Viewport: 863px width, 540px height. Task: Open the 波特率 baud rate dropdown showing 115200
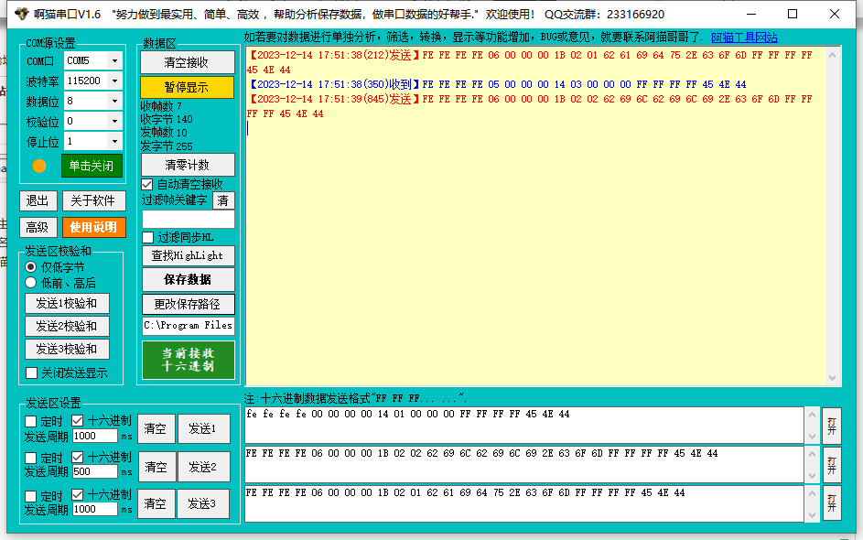click(x=114, y=81)
